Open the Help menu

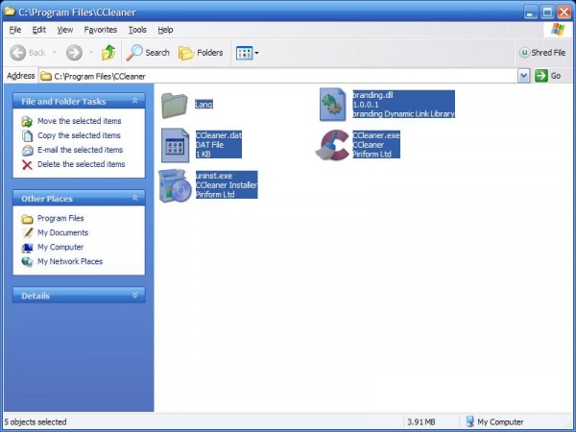tap(165, 30)
